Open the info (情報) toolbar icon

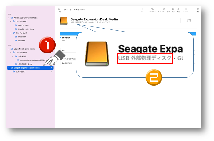[x=198, y=9]
